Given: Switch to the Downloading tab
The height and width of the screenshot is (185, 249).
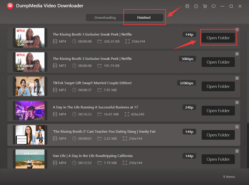Looking at the screenshot, I should pyautogui.click(x=105, y=18).
